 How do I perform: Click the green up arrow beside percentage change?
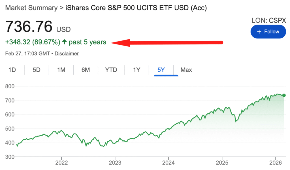coord(65,42)
